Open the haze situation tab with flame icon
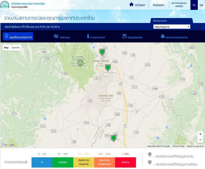The width and height of the screenshot is (205, 169). point(174,37)
